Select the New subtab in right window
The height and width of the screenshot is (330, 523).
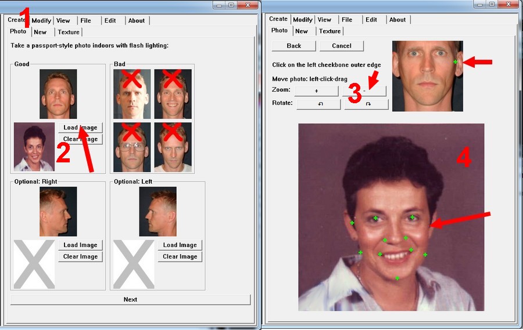[302, 31]
